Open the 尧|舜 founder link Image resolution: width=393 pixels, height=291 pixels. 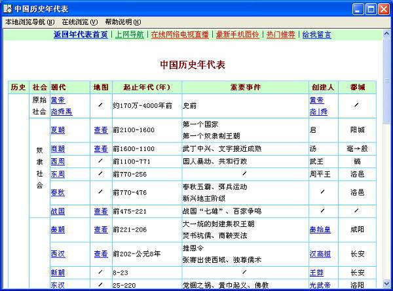tap(318, 112)
